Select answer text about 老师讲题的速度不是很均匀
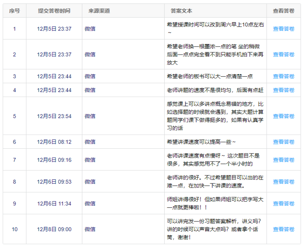The width and height of the screenshot is (304, 248). click(215, 90)
